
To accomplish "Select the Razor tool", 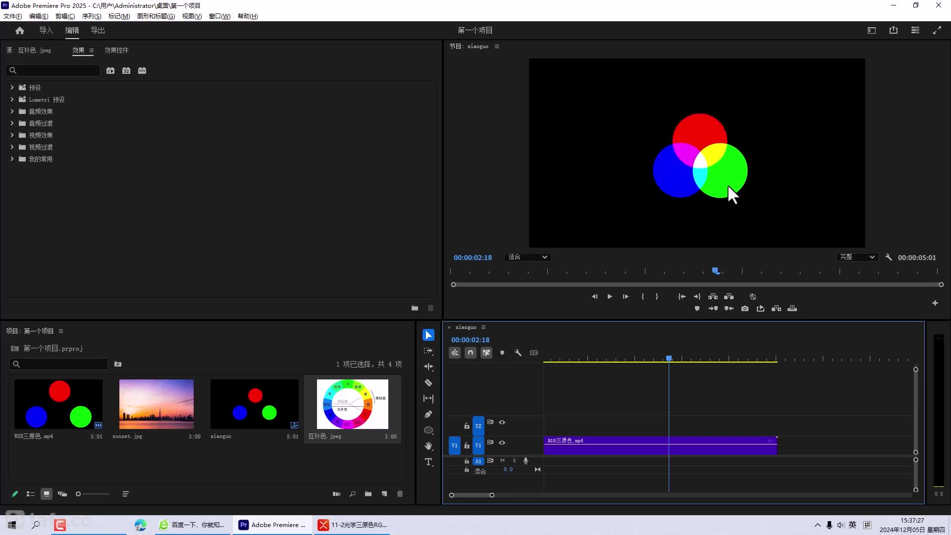I will point(428,382).
